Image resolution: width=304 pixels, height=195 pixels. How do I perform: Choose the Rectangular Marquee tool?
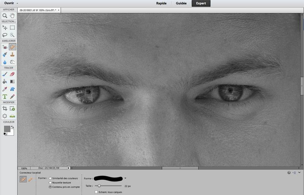pos(13,27)
